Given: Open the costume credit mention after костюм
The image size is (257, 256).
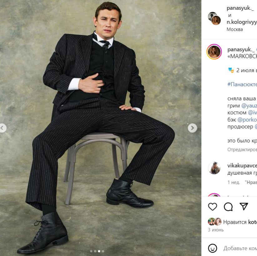Looking at the screenshot, I should (x=252, y=112).
